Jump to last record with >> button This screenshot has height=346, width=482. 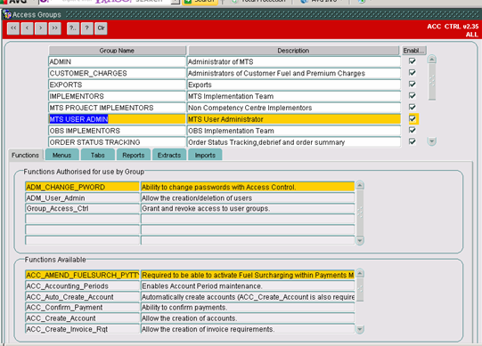pos(54,28)
